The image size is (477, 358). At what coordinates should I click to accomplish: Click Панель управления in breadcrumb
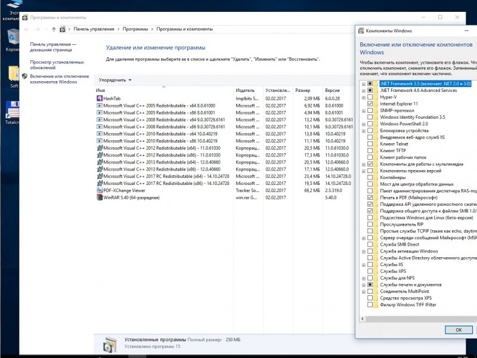click(94, 29)
